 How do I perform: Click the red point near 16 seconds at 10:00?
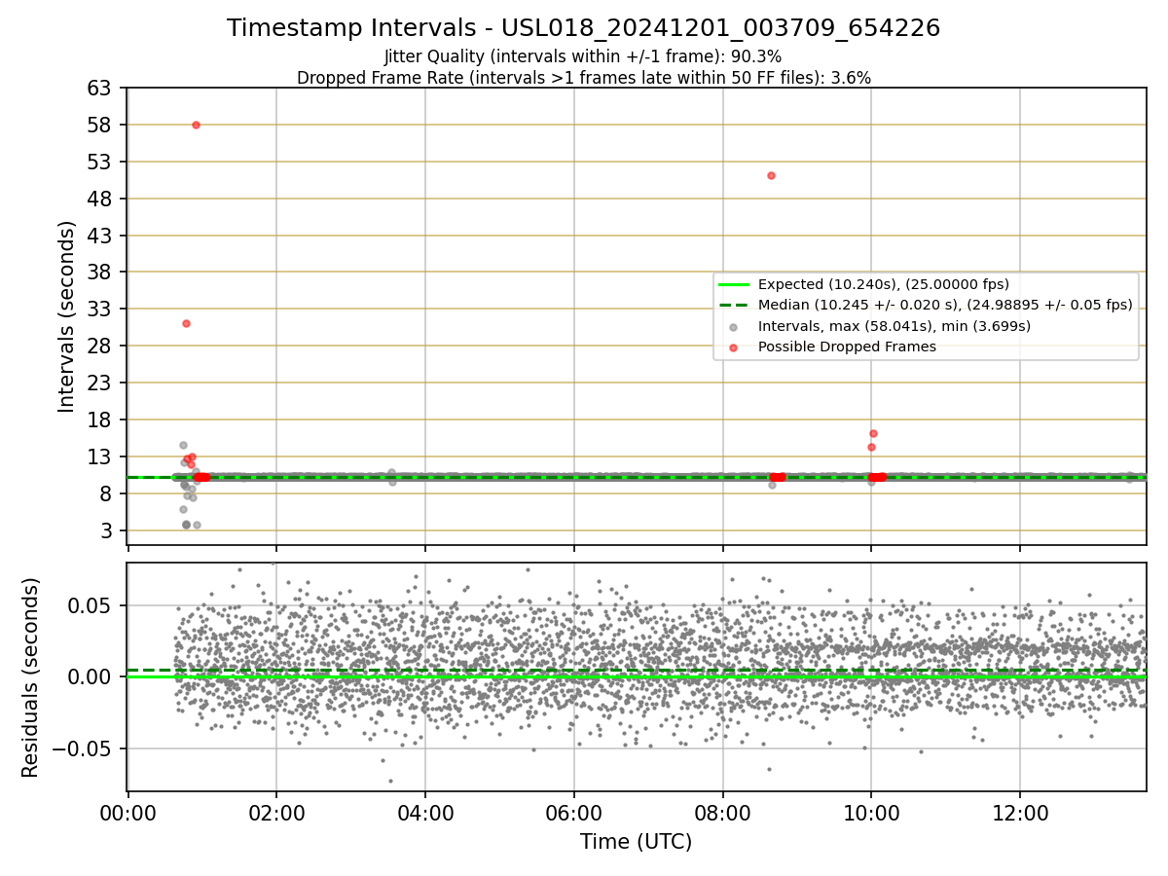(x=873, y=433)
